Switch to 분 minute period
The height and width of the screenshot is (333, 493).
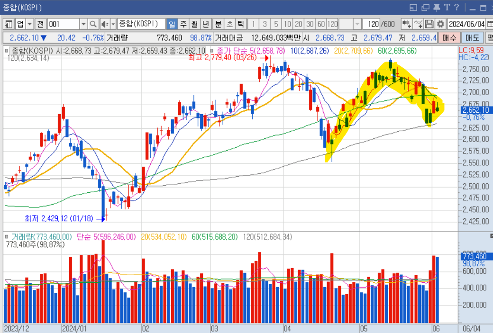(x=218, y=24)
